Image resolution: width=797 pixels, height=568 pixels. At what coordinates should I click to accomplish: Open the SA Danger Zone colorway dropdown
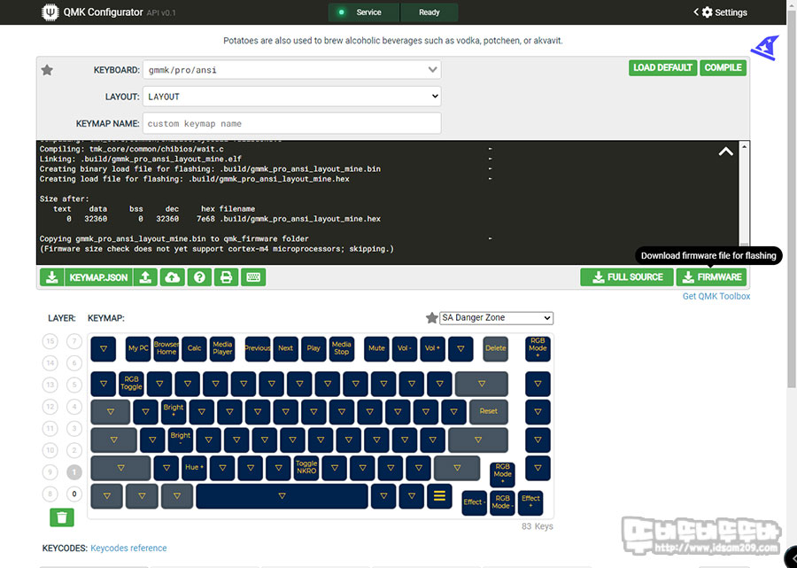coord(496,318)
